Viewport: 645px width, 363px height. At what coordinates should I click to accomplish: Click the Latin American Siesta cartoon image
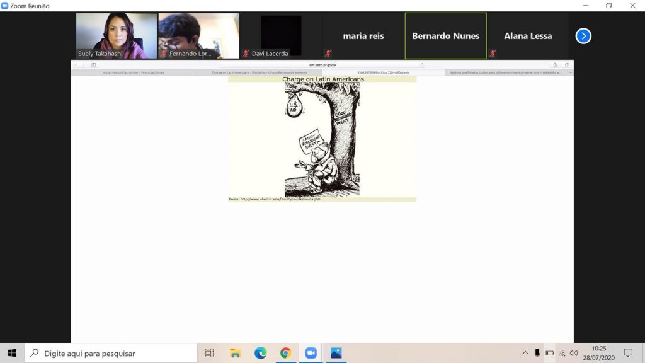tap(322, 139)
